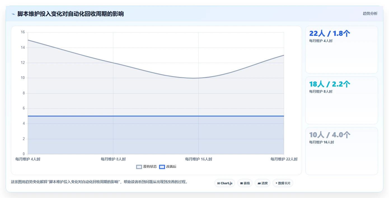
Task: Click the y-axis value 16
Action: 23,32
